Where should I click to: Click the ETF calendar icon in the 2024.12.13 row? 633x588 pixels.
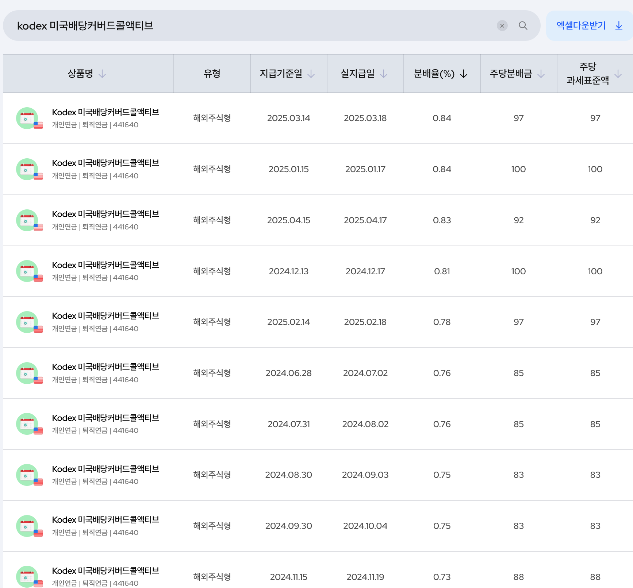(29, 271)
